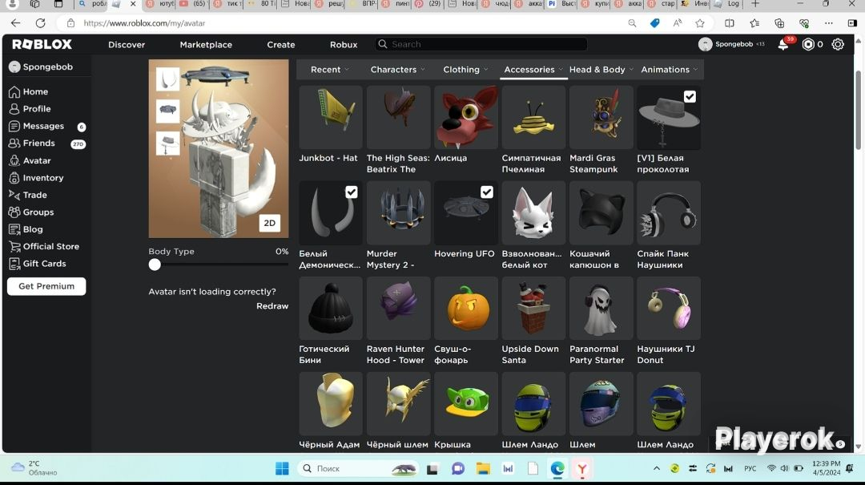This screenshot has height=485, width=865.
Task: Uncheck the Hovering UFO accessory
Action: 487,192
